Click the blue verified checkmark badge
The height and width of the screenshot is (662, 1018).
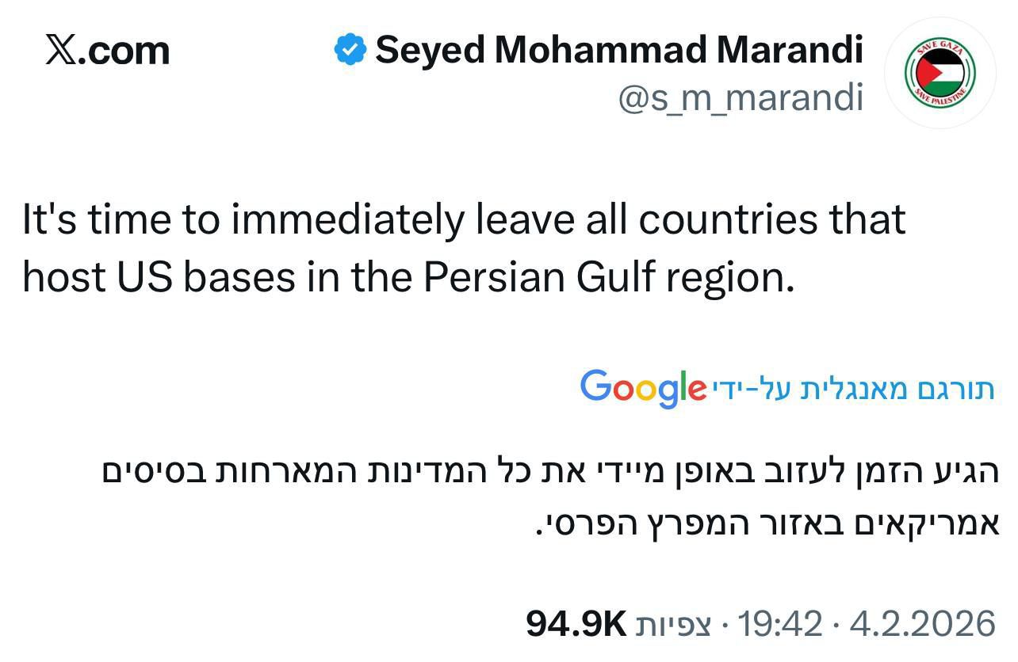pos(350,50)
